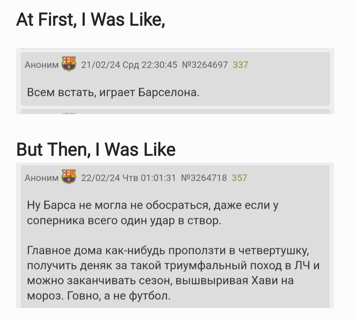The height and width of the screenshot is (320, 357).
Task: Click the 22/02/24 Чтв 01:01:31 timestamp
Action: [128, 178]
